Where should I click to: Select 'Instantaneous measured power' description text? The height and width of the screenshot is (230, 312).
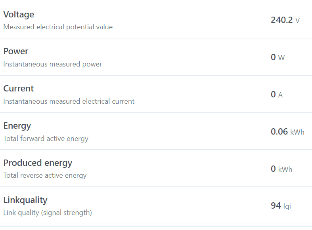click(53, 64)
